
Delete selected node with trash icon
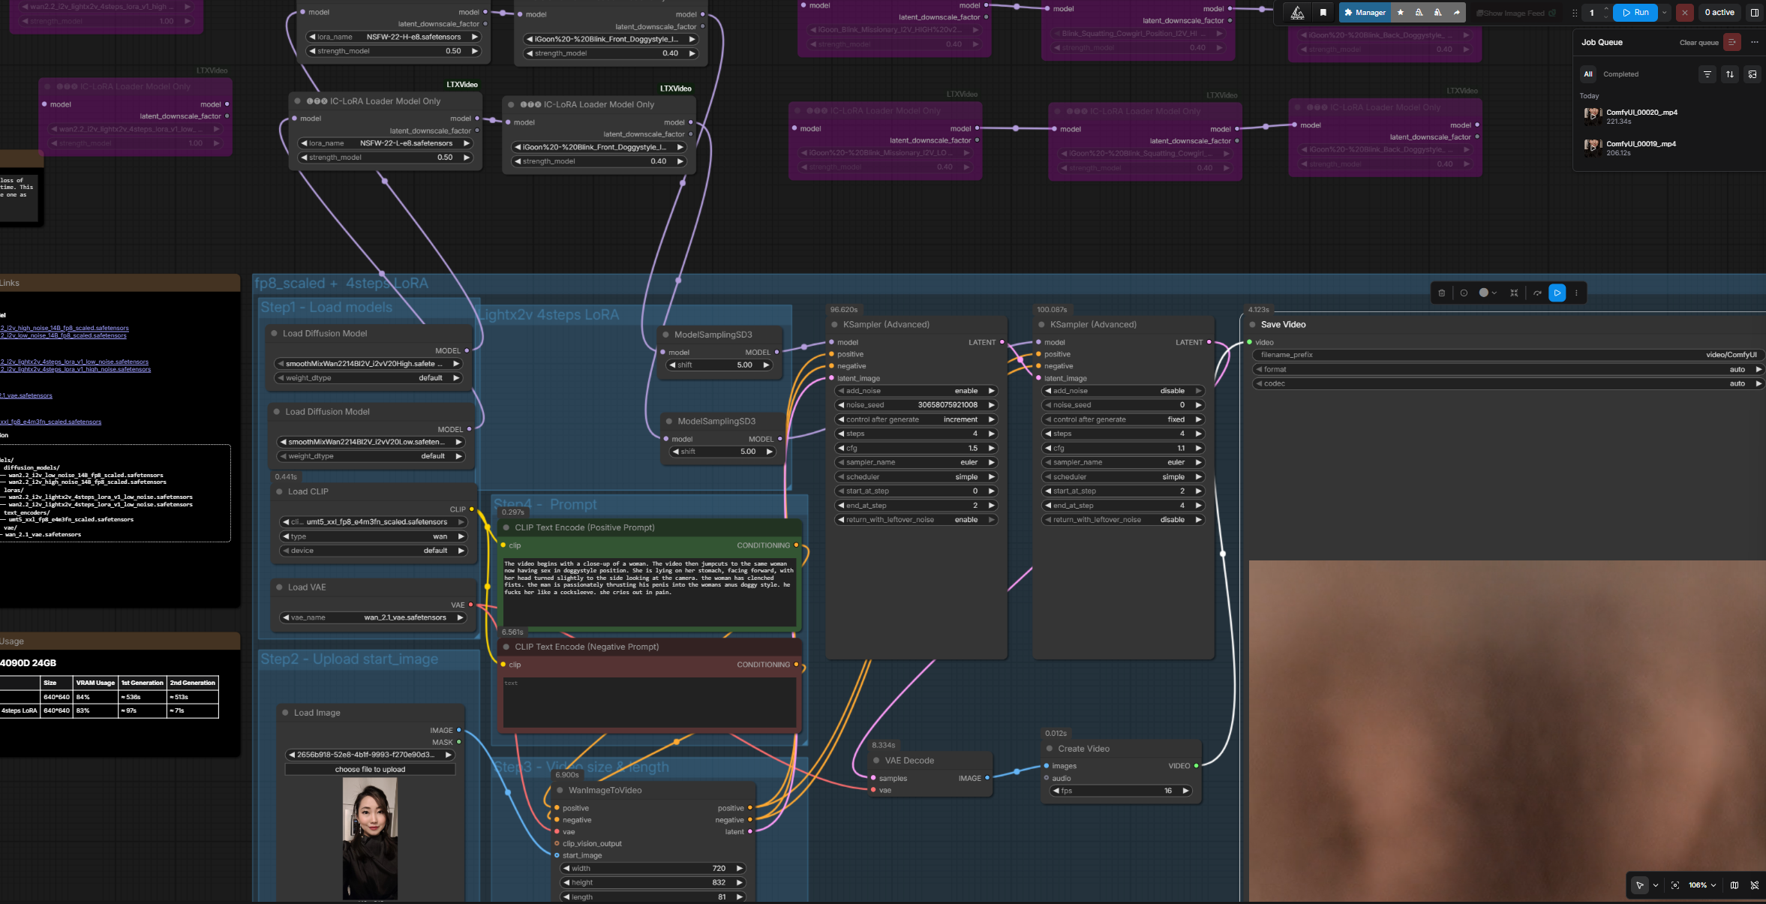[x=1441, y=293]
